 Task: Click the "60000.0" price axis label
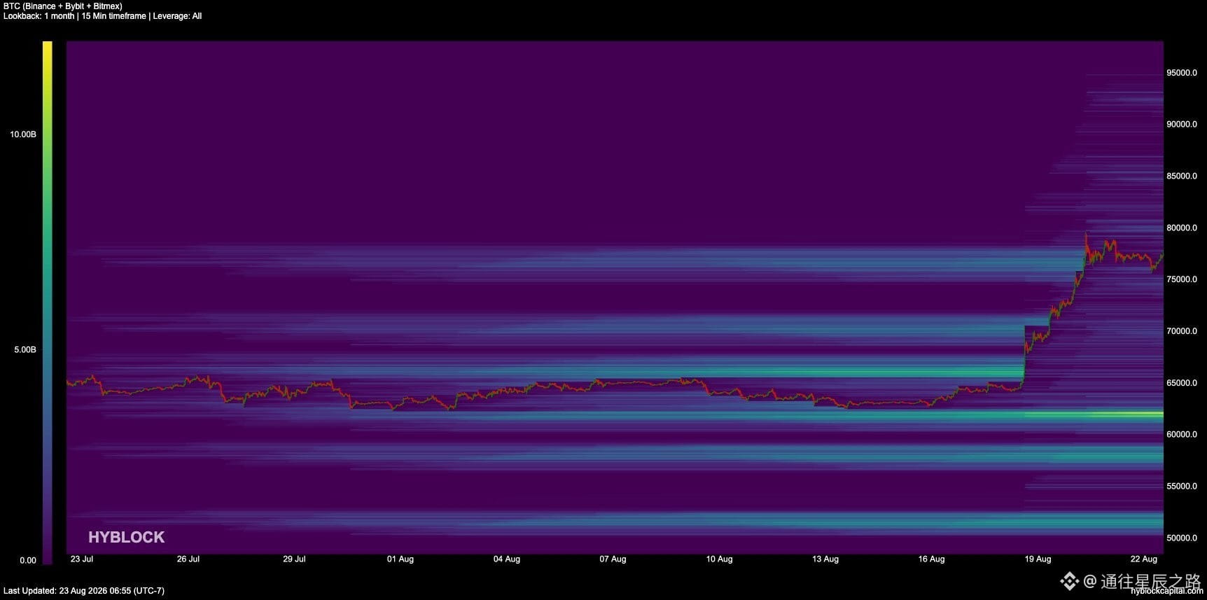coord(1182,435)
